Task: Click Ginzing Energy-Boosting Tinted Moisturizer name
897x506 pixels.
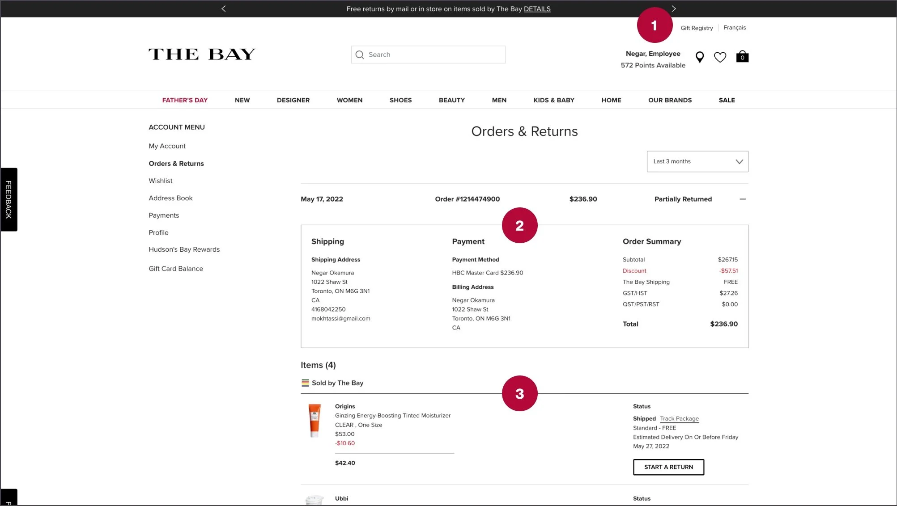Action: point(393,416)
